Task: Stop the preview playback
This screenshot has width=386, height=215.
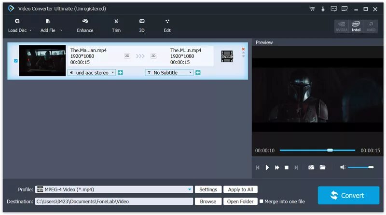Action: coord(287,168)
